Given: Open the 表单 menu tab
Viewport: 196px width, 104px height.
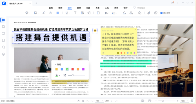Looking at the screenshot, I should click(116, 8).
